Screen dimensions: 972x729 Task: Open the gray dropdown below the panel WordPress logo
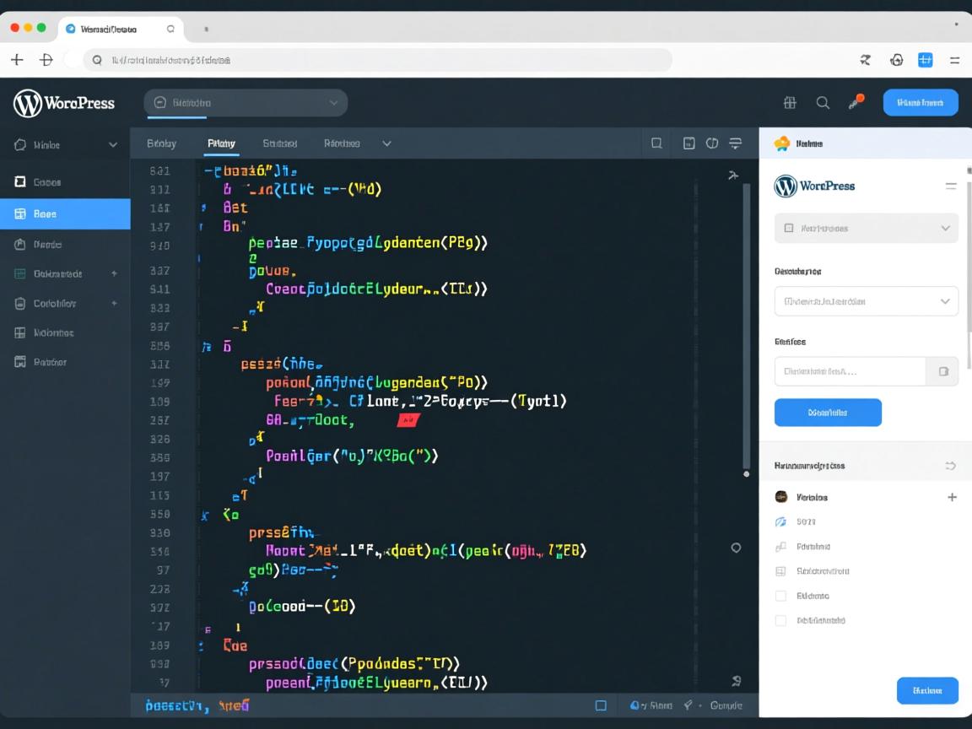click(866, 229)
